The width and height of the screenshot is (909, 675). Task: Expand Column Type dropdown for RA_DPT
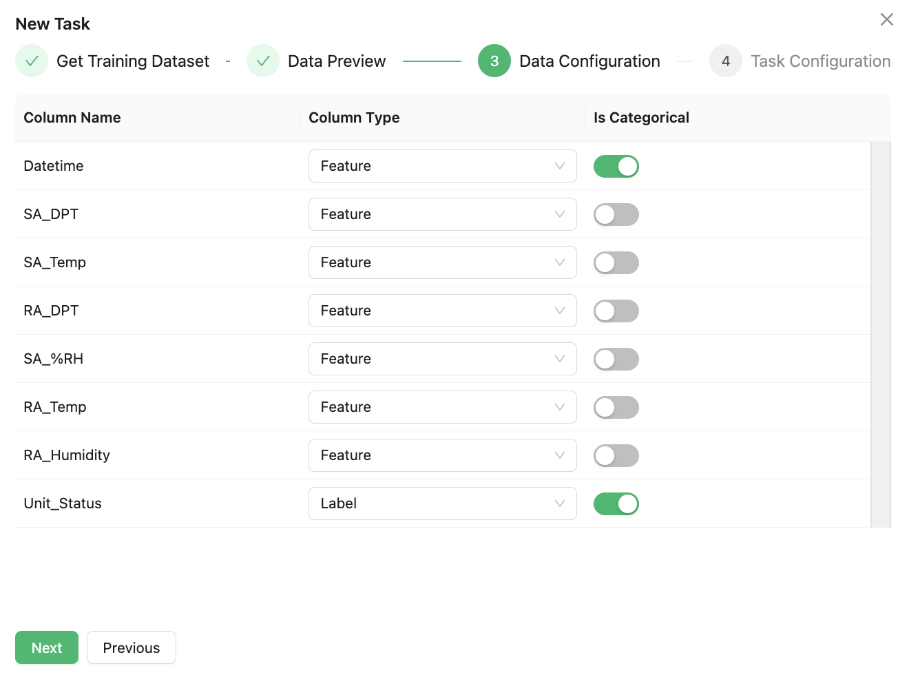point(442,311)
